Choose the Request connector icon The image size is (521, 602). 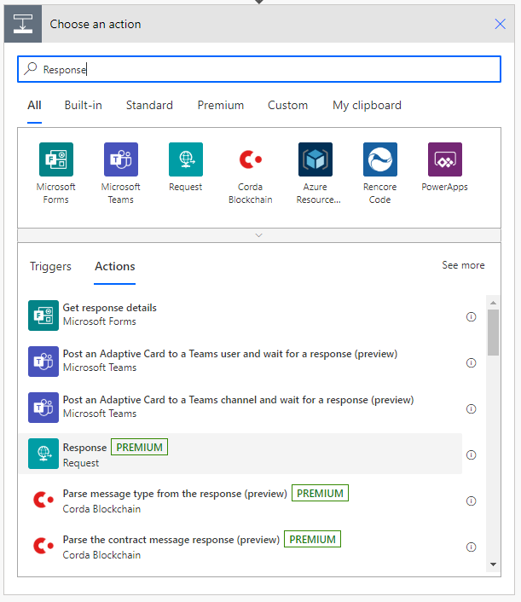click(x=186, y=159)
